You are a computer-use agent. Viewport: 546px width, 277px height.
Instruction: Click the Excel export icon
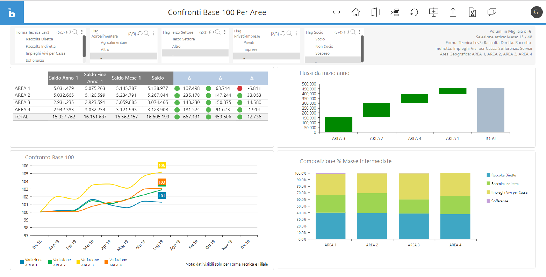(x=472, y=12)
